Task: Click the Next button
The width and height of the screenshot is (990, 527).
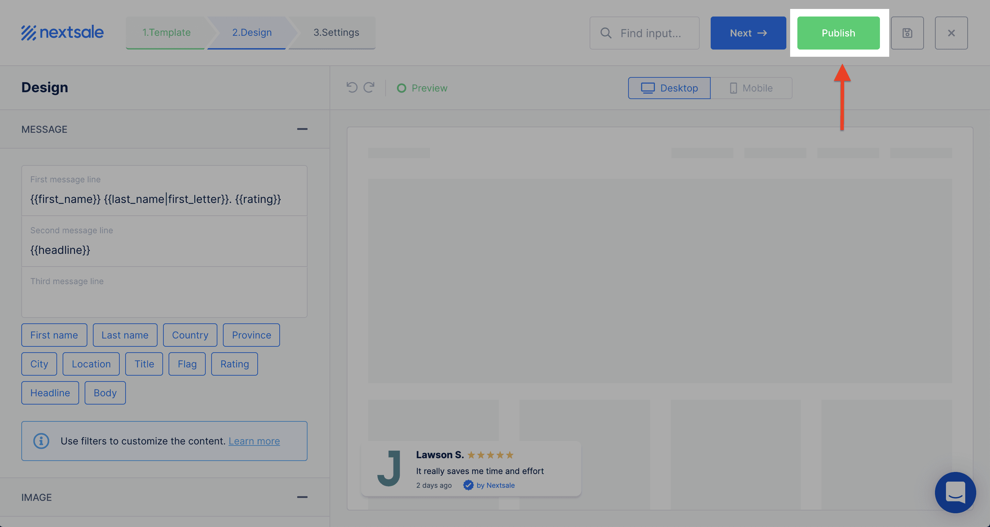Action: point(748,33)
